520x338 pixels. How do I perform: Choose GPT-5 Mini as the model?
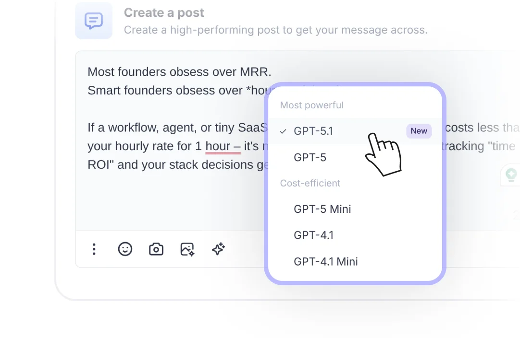[x=322, y=209]
